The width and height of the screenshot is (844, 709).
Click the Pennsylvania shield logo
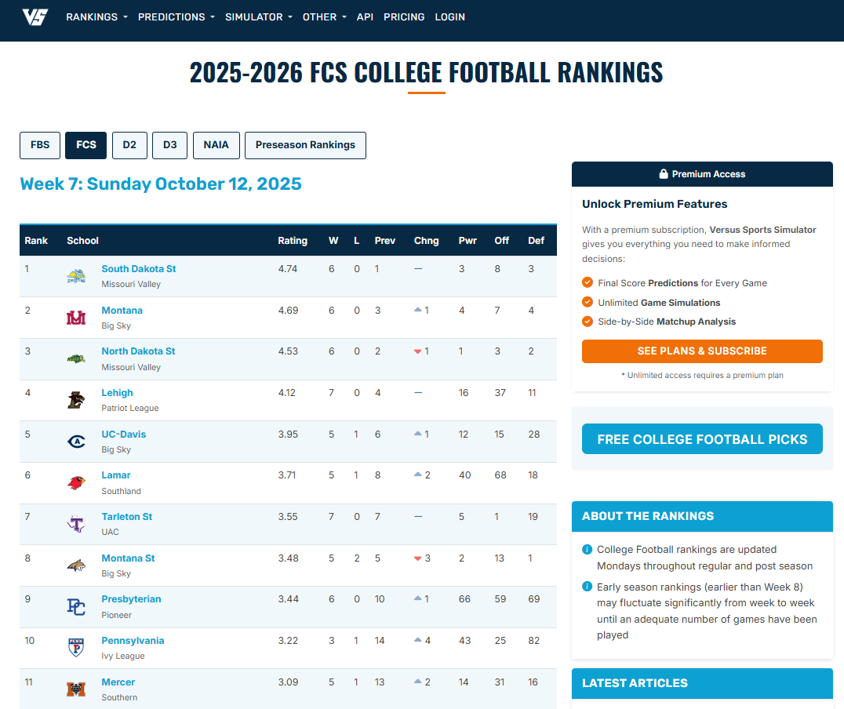click(76, 648)
